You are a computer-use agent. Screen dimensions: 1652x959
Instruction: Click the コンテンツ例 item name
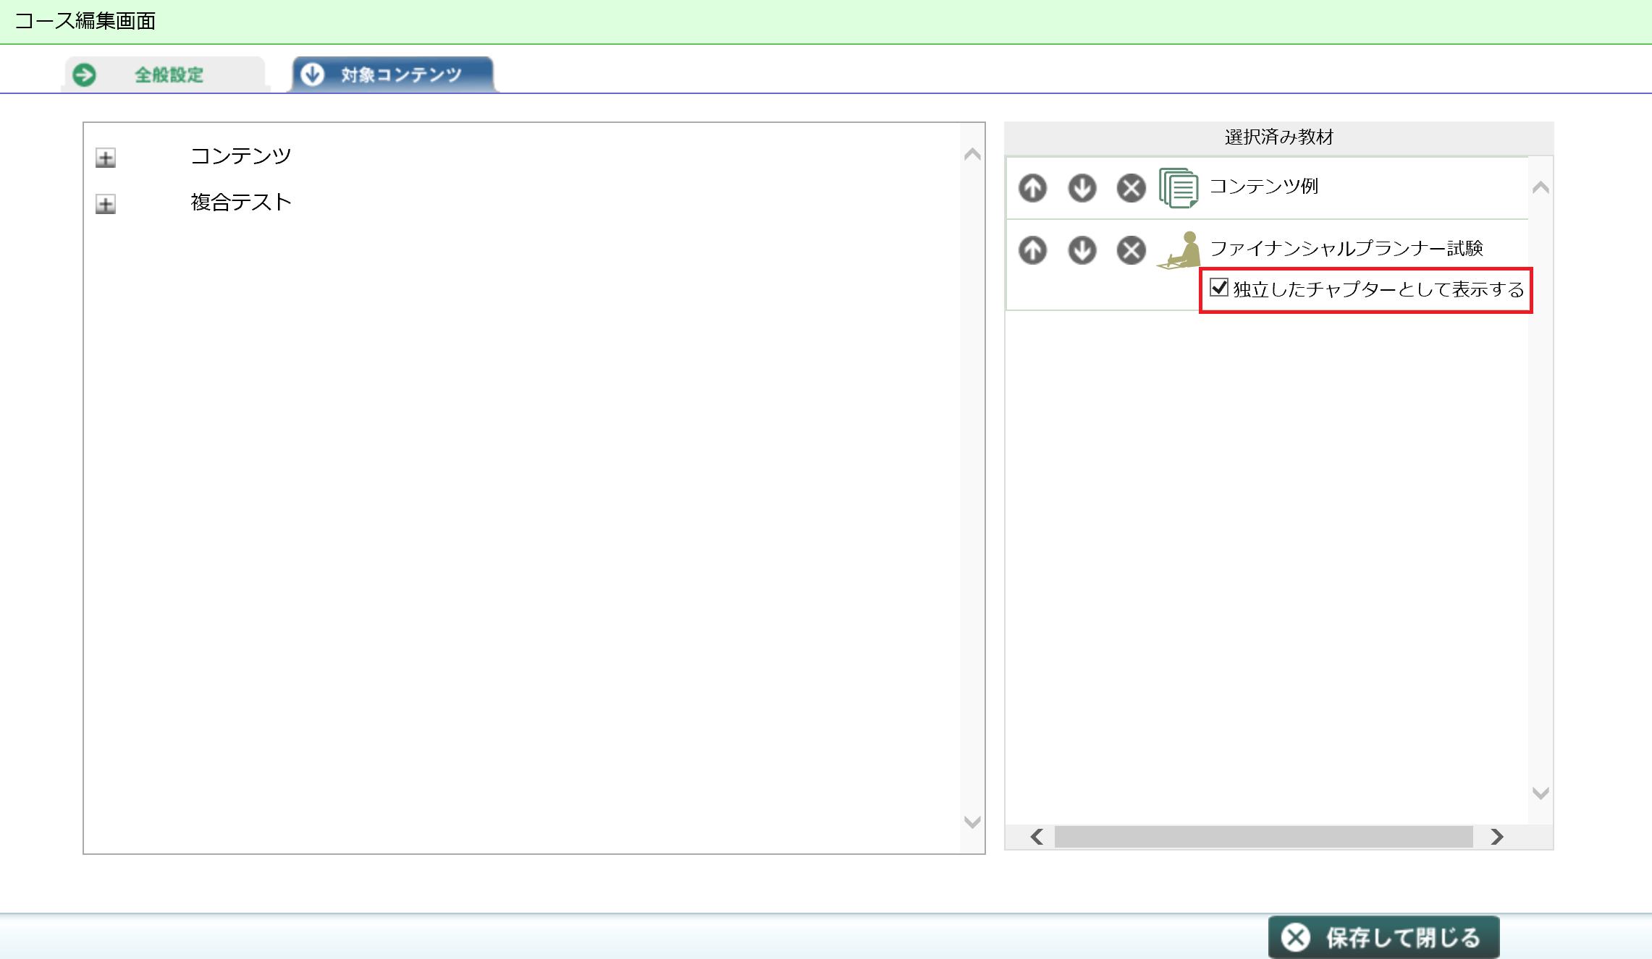pos(1264,187)
